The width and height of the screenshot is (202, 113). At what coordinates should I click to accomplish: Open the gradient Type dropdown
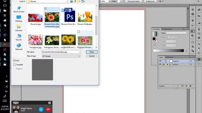[x=177, y=33]
